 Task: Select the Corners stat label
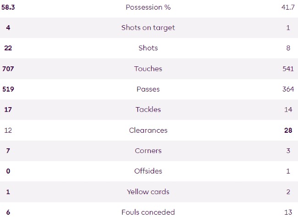point(148,151)
